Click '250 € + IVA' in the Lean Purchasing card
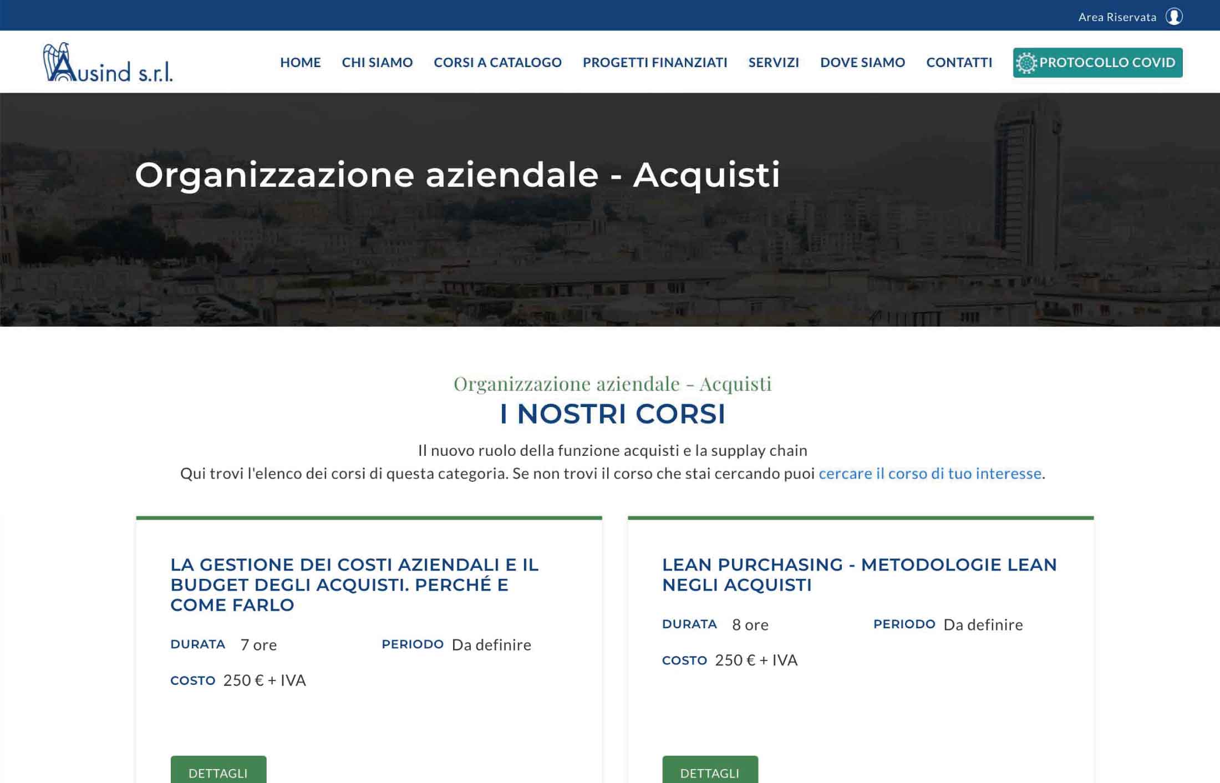The image size is (1220, 783). [756, 660]
